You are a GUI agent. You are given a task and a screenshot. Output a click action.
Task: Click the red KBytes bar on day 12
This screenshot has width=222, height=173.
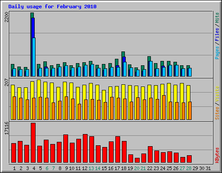(x=85, y=148)
